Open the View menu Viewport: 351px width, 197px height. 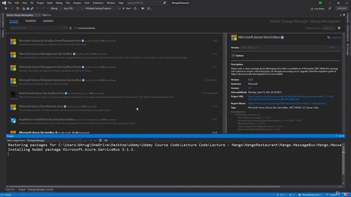24,3
